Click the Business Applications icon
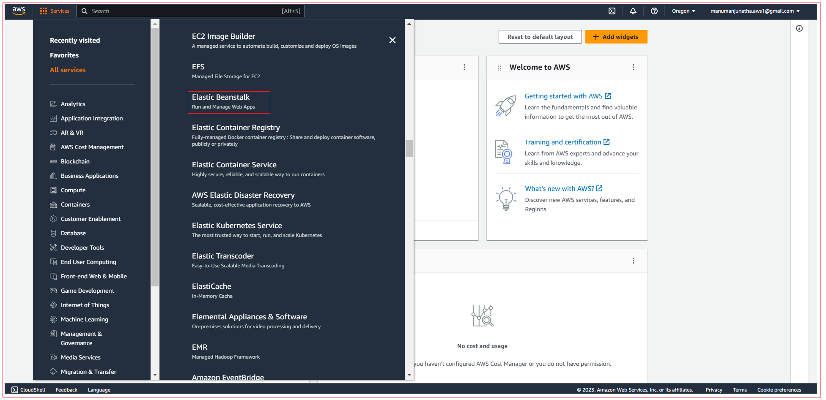The image size is (826, 400). pos(53,176)
